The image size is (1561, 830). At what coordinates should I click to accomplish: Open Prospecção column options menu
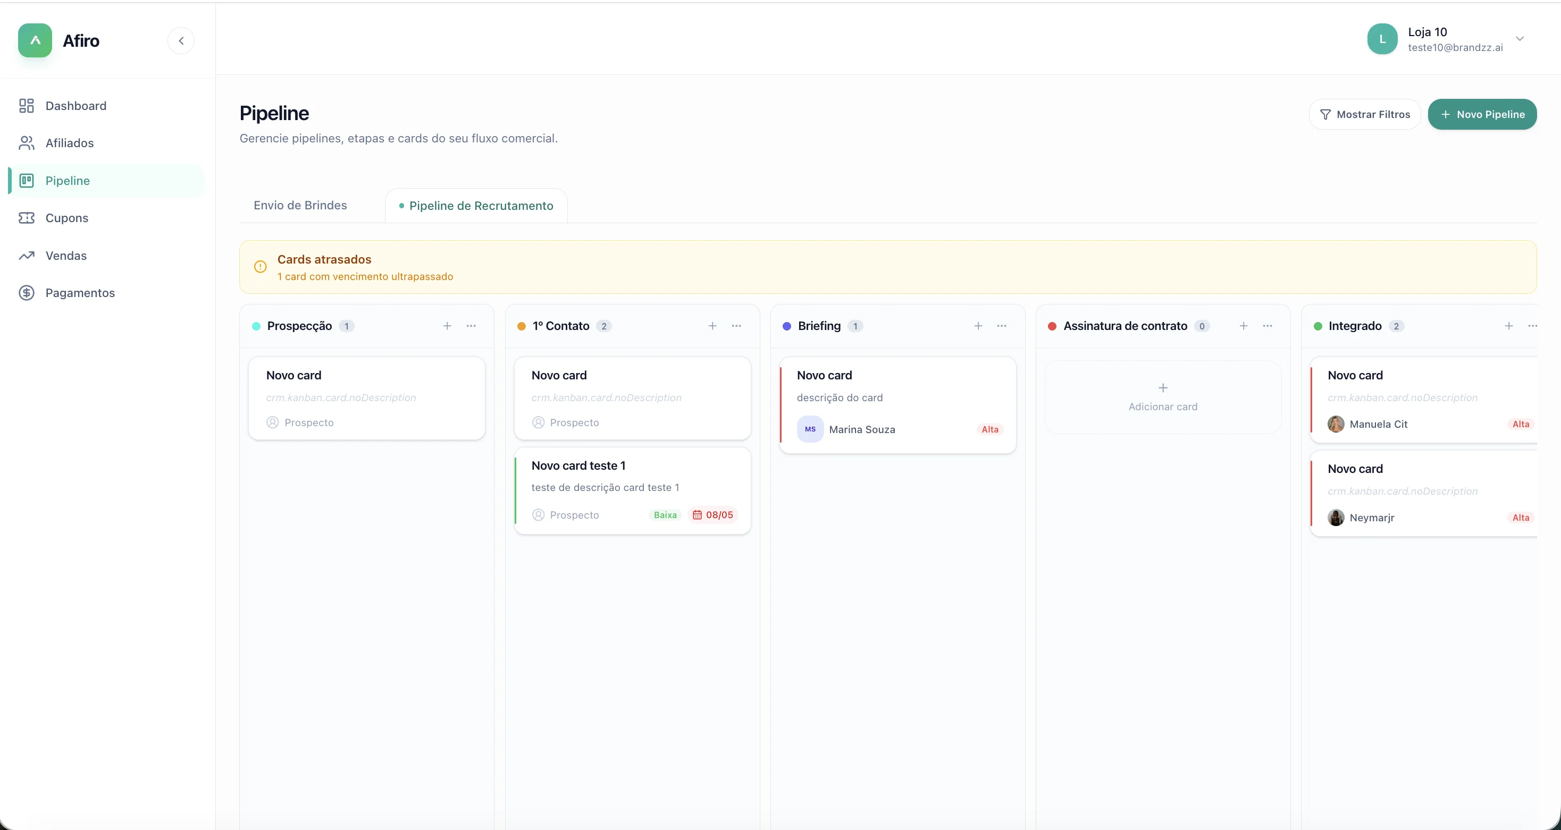[x=471, y=326]
